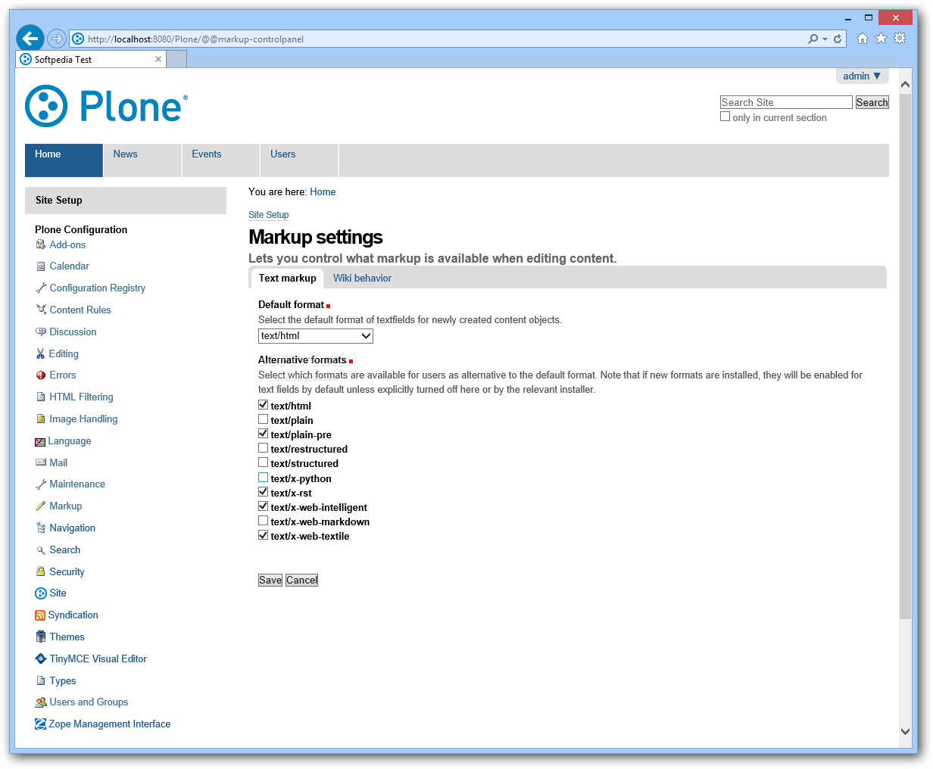Viewport: 933px width, 769px height.
Task: Click the Save button
Action: pyautogui.click(x=270, y=581)
